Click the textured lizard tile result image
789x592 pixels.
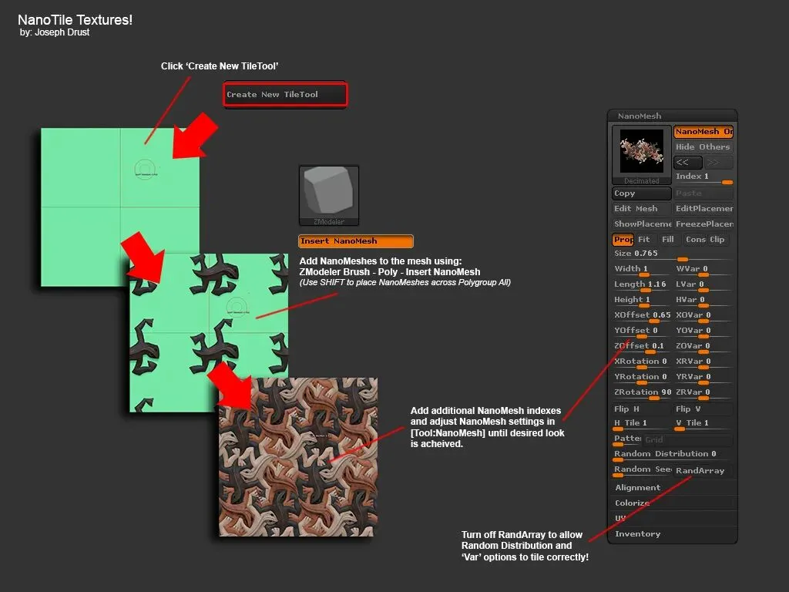point(298,457)
